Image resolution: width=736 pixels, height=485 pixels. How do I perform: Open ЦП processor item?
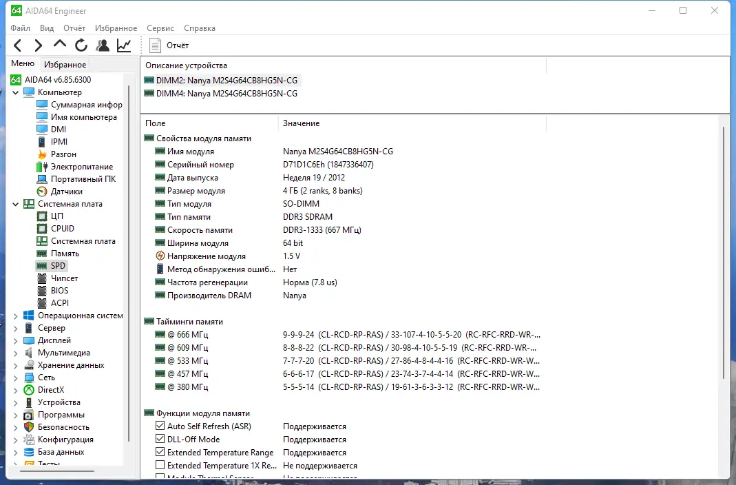pyautogui.click(x=50, y=216)
